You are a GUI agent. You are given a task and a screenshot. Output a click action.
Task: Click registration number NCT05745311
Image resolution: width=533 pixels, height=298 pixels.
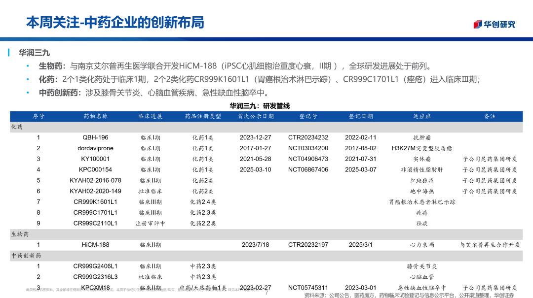(x=308, y=288)
